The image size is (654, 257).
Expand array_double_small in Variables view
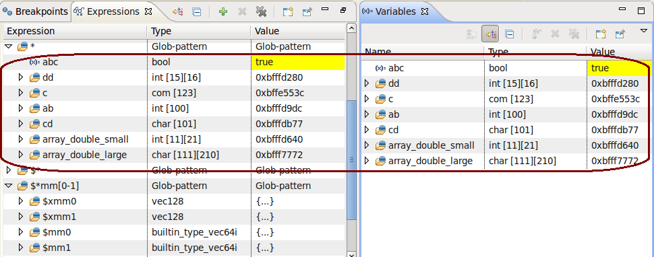click(367, 145)
